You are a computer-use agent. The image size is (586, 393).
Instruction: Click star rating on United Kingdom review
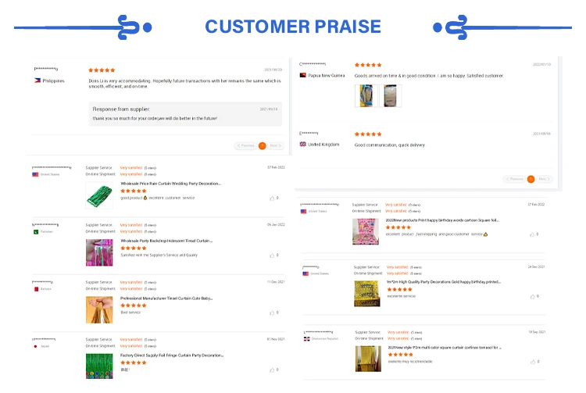tap(367, 134)
